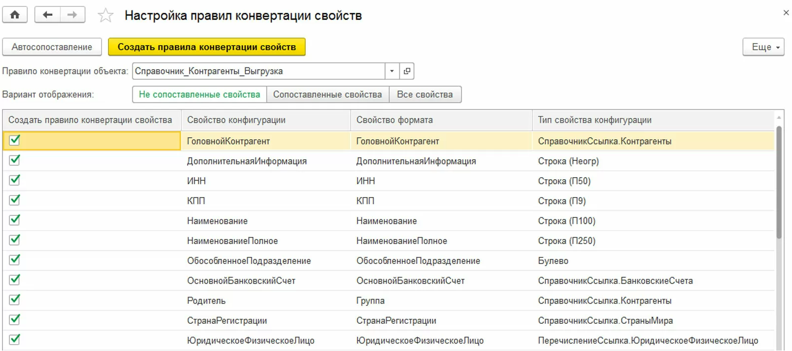
Task: Uncheck the ОсновнойБанковскийСчет checkbox
Action: point(15,280)
